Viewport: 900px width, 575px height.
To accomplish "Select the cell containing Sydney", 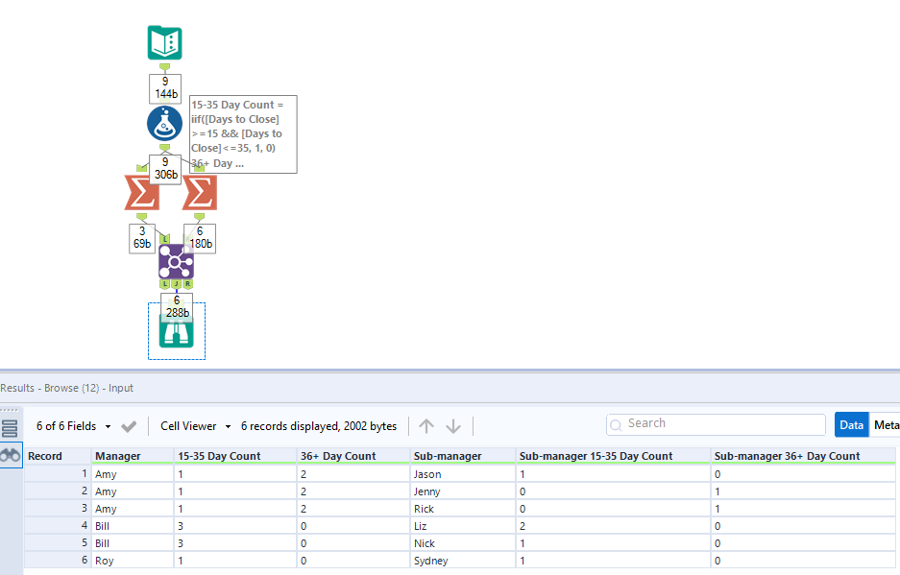I will coord(463,560).
